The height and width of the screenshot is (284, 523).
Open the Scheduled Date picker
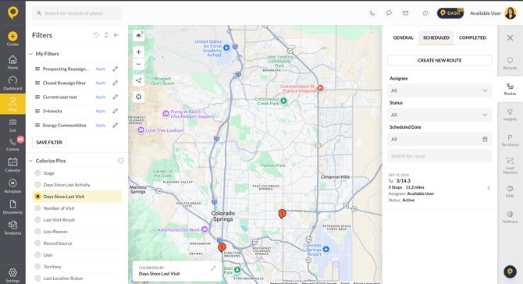439,140
